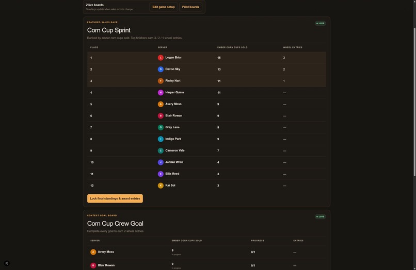
Task: Click Blair Rowan's 0/1 progress value
Action: [x=253, y=265]
